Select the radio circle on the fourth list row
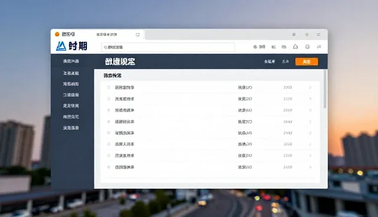Viewport: 378px width, 217px height. (x=109, y=121)
